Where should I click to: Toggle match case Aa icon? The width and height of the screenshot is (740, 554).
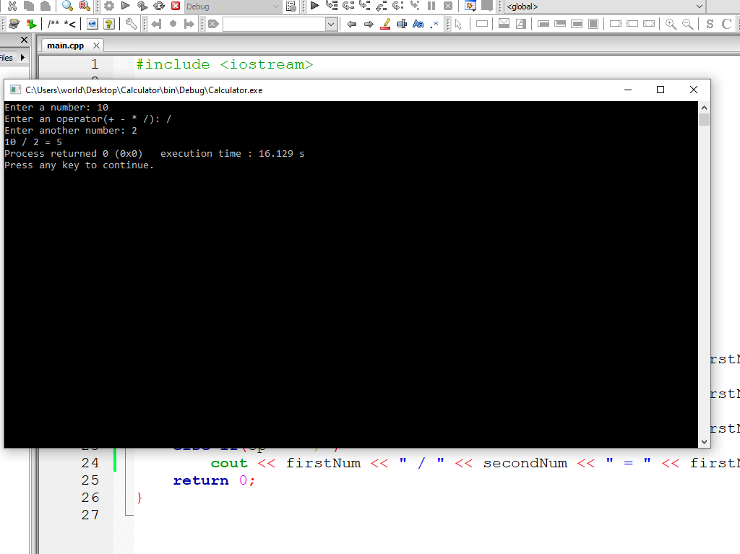pyautogui.click(x=418, y=24)
